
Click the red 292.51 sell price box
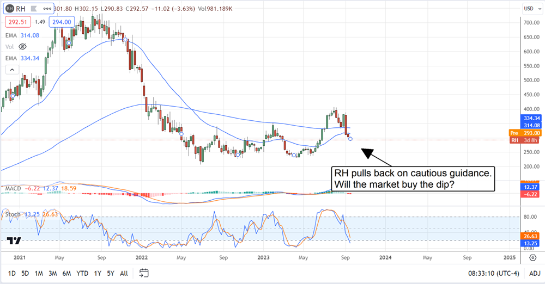pos(18,22)
